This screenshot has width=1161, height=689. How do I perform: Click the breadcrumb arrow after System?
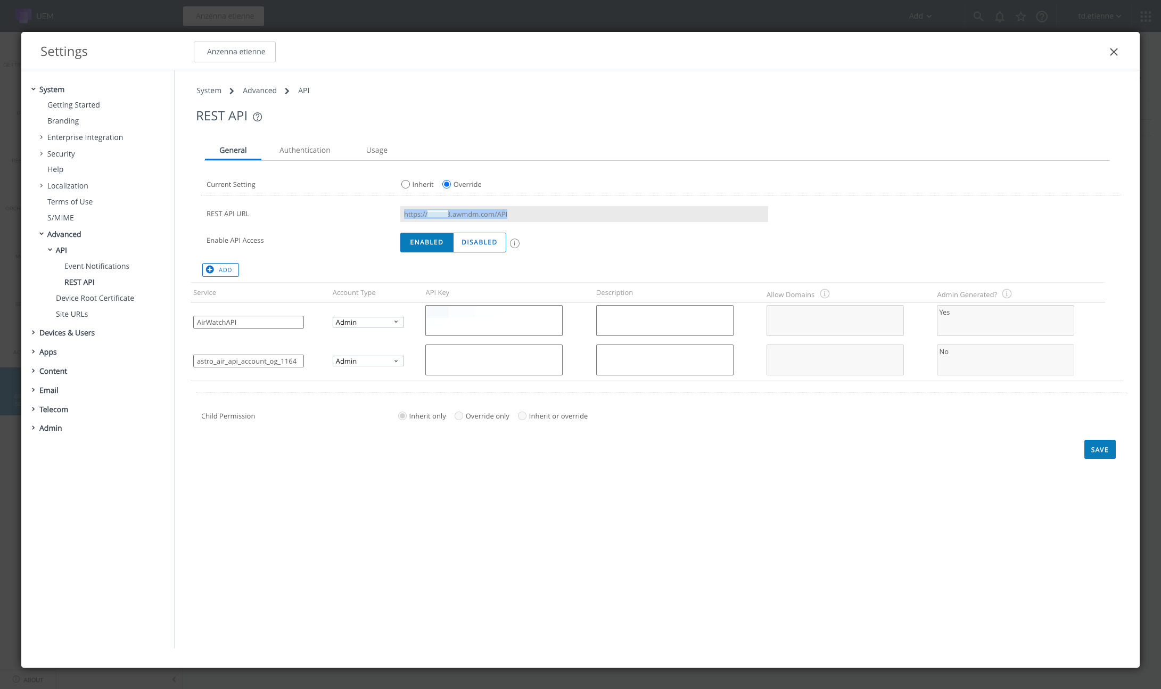[232, 91]
